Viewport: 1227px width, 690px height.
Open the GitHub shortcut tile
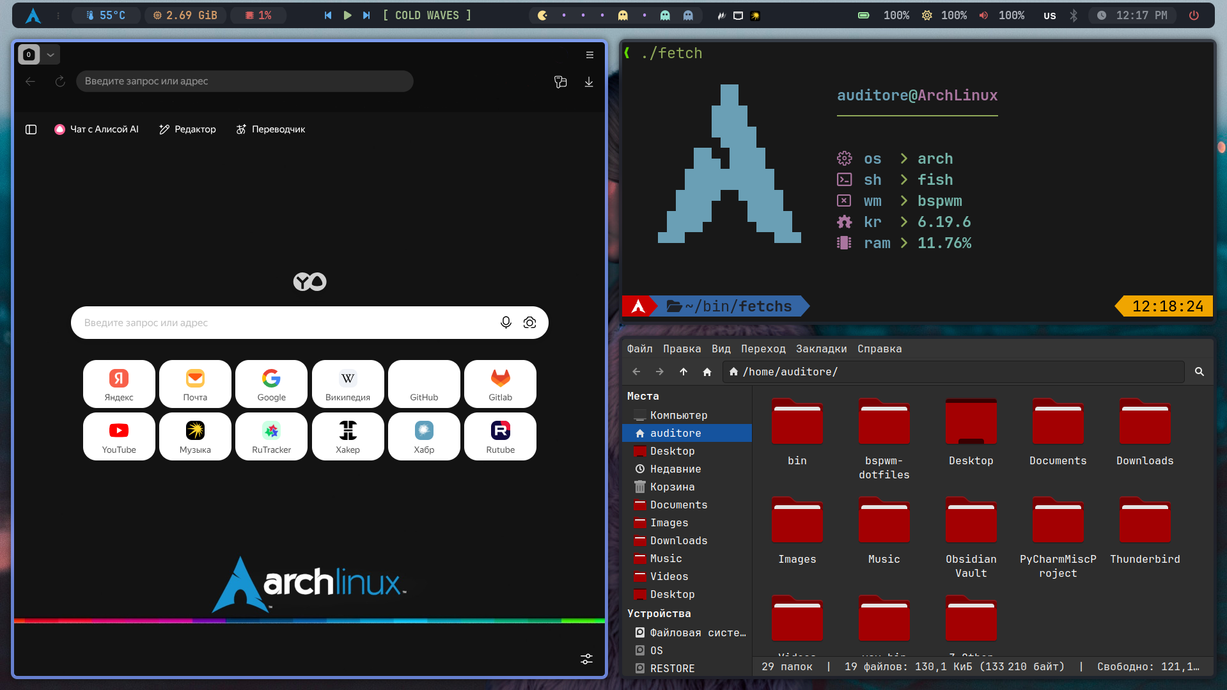click(424, 384)
